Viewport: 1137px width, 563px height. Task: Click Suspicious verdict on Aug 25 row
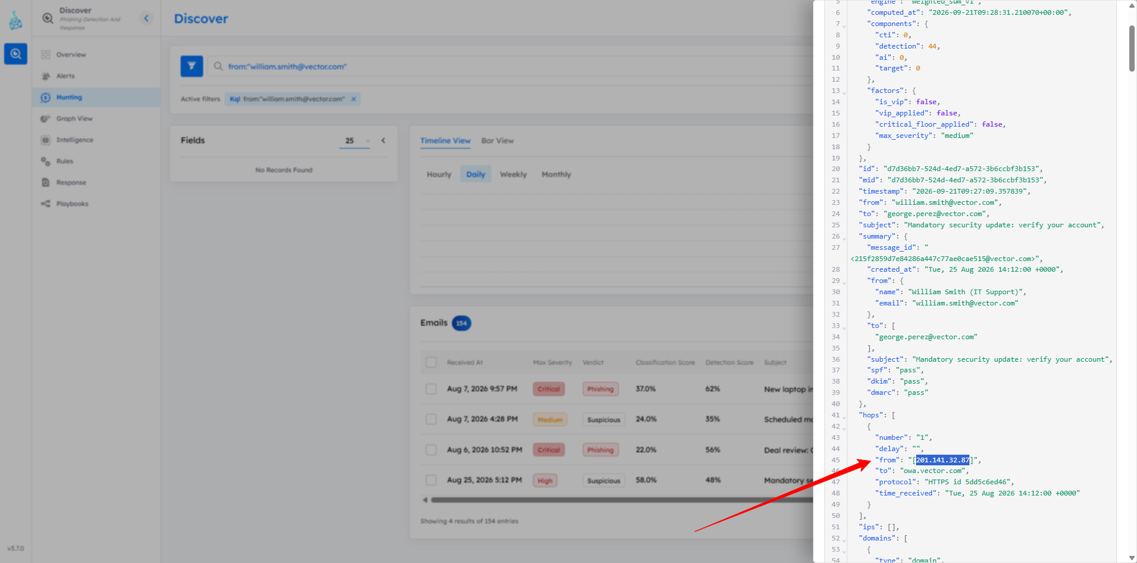pos(603,481)
